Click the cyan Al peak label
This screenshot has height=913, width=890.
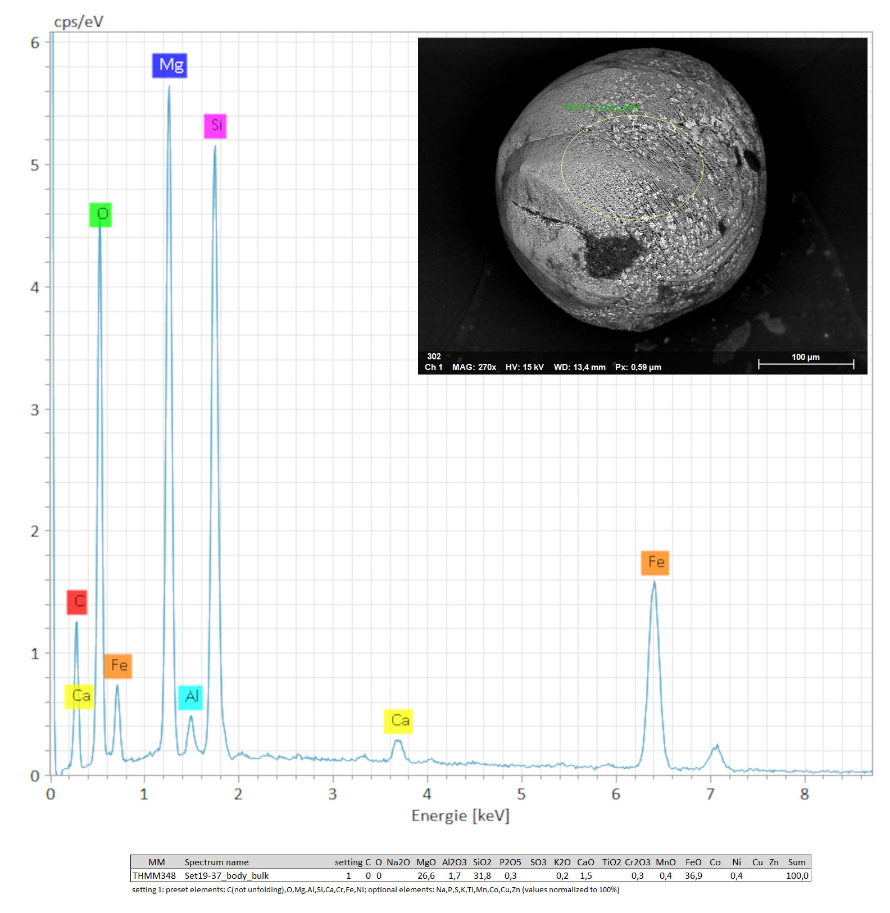pyautogui.click(x=190, y=697)
